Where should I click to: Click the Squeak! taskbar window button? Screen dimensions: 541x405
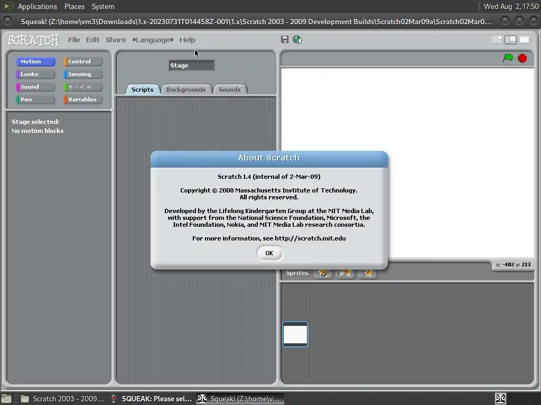point(240,399)
